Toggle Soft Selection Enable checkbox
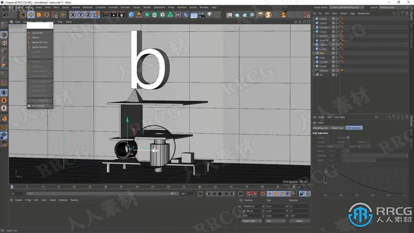This screenshot has height=233, width=414. pos(328,138)
